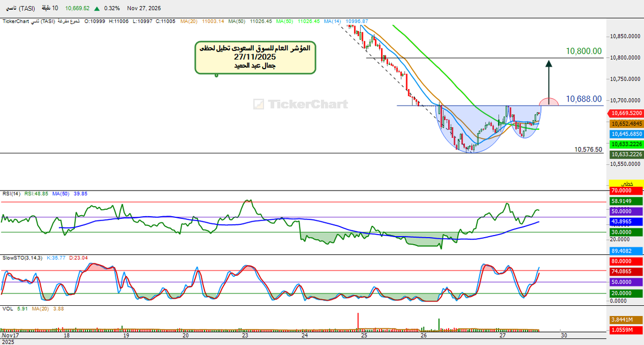This screenshot has width=644, height=345.
Task: Click the O:10999 open value
Action: pos(95,21)
